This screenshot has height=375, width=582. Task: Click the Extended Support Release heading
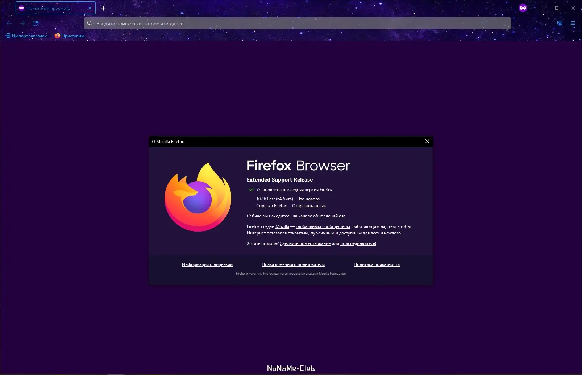click(x=280, y=180)
